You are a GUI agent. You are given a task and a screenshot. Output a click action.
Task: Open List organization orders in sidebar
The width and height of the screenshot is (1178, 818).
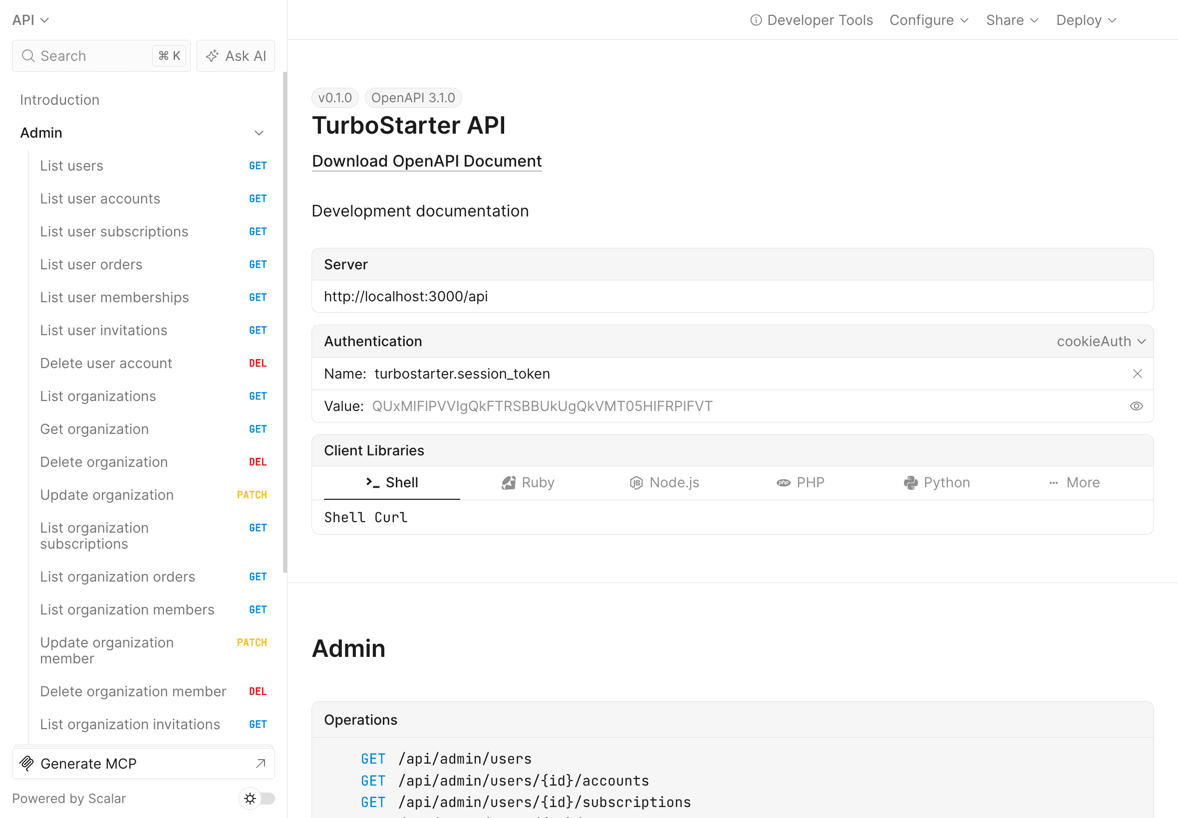point(153,577)
